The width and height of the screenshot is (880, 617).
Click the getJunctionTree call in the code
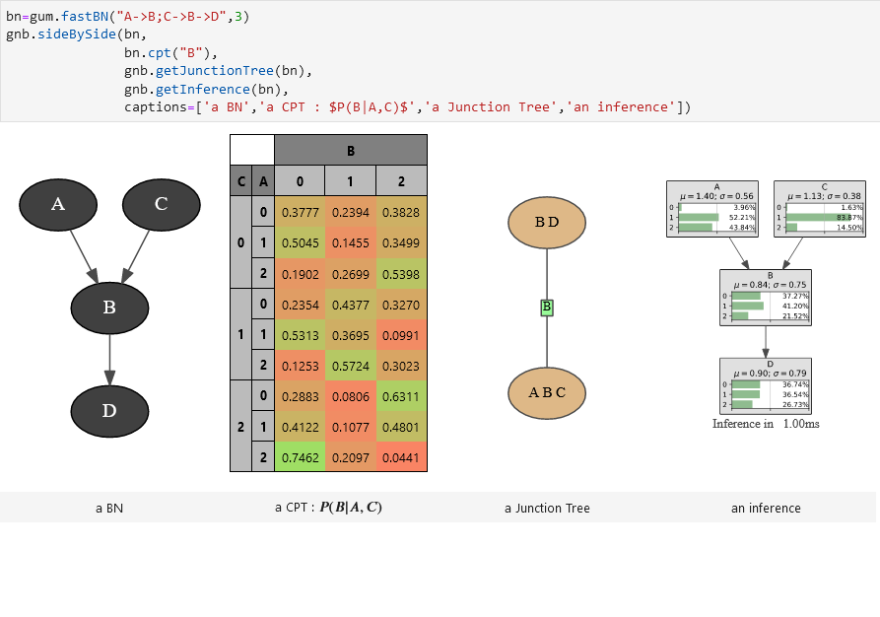(214, 70)
